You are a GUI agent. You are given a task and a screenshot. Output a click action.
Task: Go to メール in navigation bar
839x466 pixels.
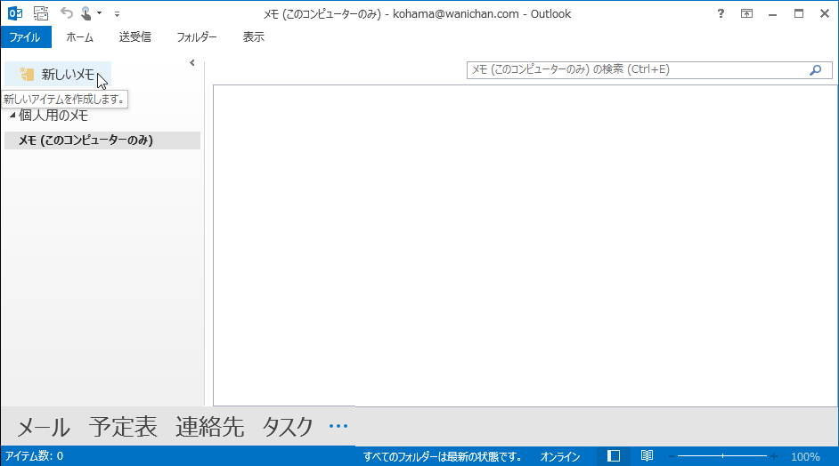coord(44,427)
